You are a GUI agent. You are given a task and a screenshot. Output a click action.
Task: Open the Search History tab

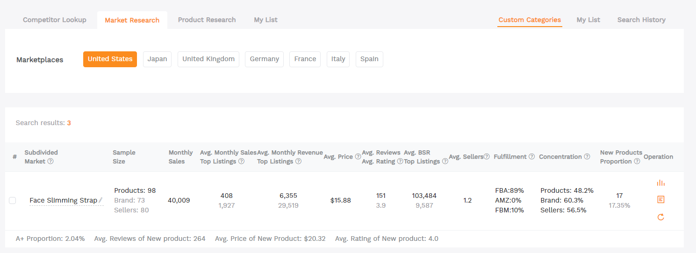click(x=641, y=20)
